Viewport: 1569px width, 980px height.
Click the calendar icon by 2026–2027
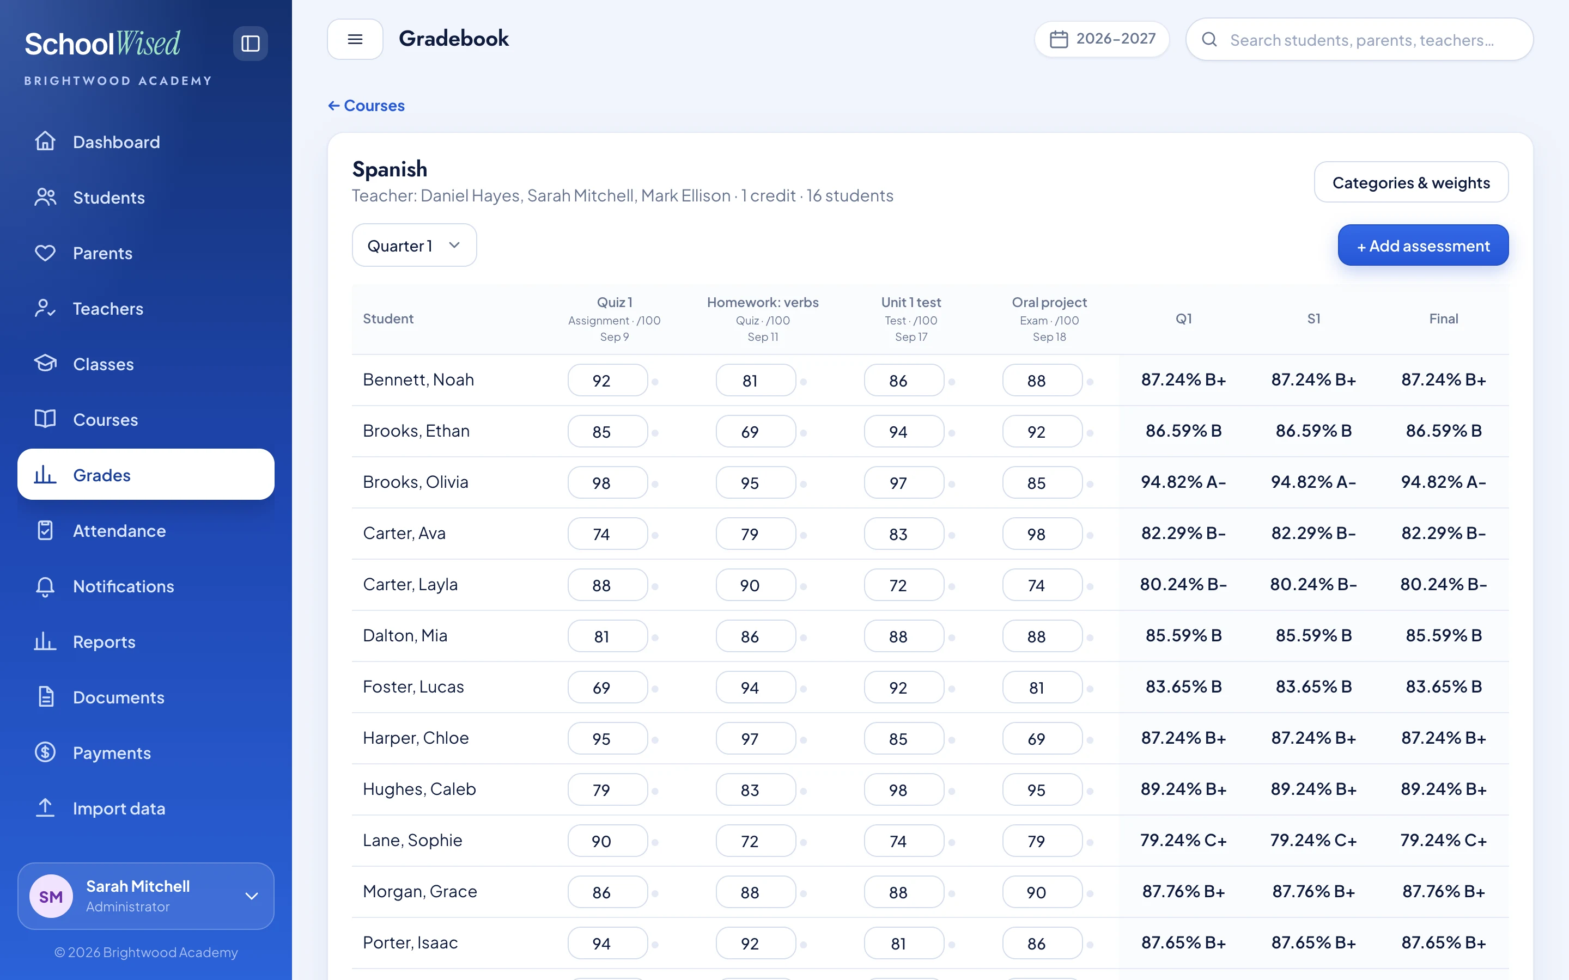(x=1059, y=39)
